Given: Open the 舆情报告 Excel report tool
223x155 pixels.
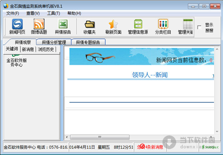Looking at the screenshot, I should tap(63, 27).
